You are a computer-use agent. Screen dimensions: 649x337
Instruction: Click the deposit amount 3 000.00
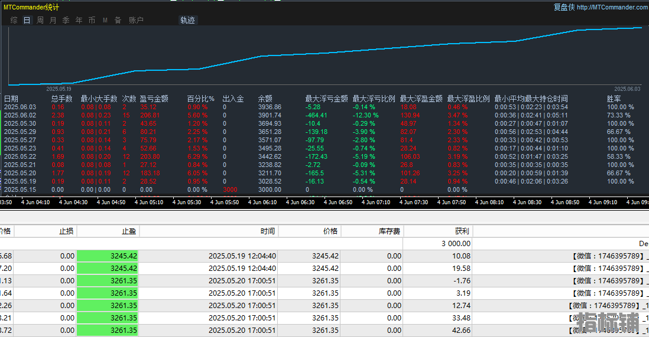(456, 244)
